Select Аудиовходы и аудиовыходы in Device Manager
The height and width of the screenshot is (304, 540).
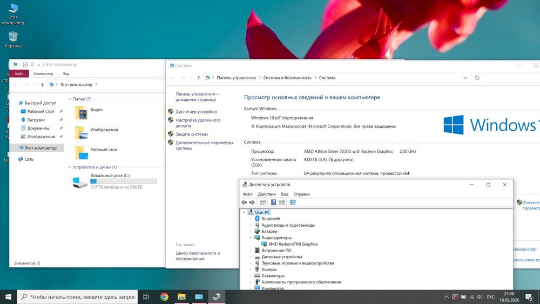click(288, 225)
